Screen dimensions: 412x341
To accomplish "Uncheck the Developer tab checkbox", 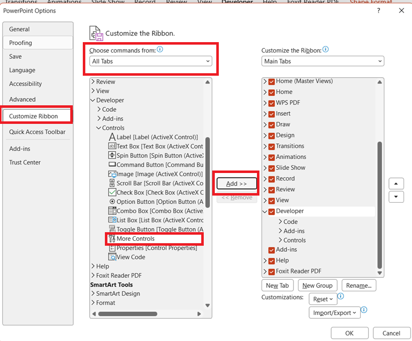I will click(x=271, y=212).
